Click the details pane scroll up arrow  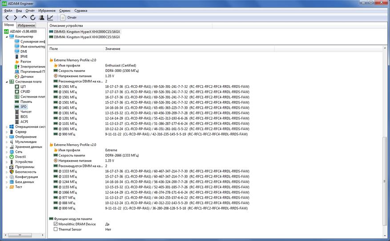(x=385, y=48)
